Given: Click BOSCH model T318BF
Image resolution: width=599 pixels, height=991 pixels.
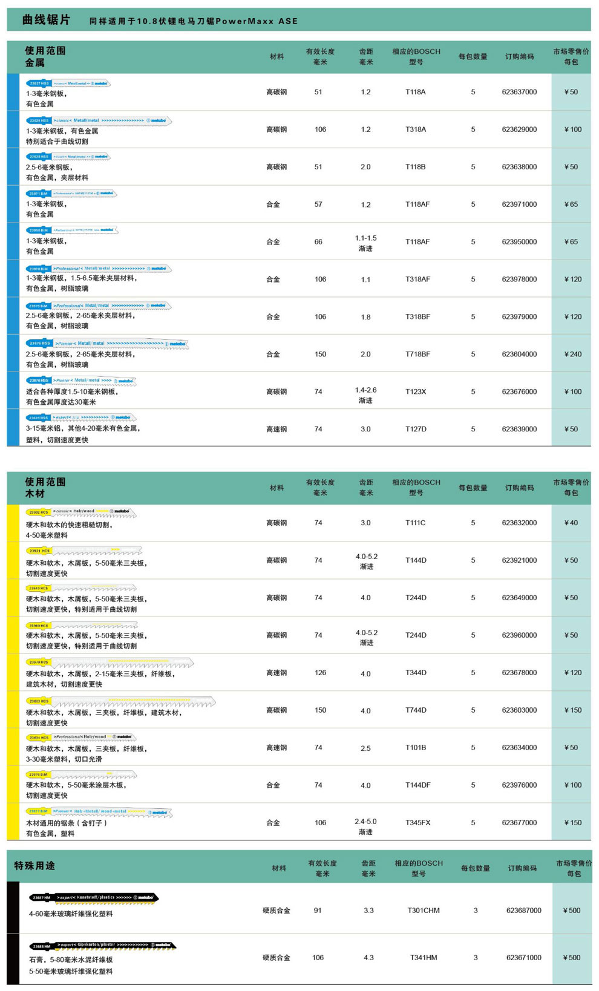Looking at the screenshot, I should pyautogui.click(x=418, y=317).
